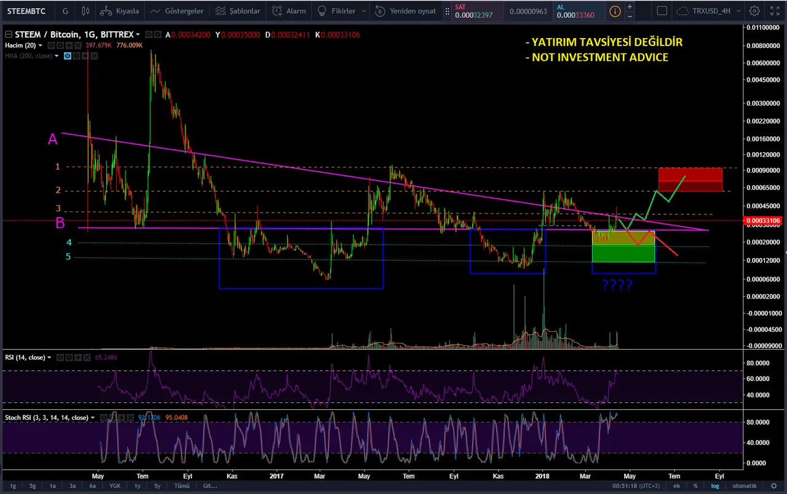Select 1a time range
Image resolution: width=787 pixels, height=494 pixels.
pos(53,485)
